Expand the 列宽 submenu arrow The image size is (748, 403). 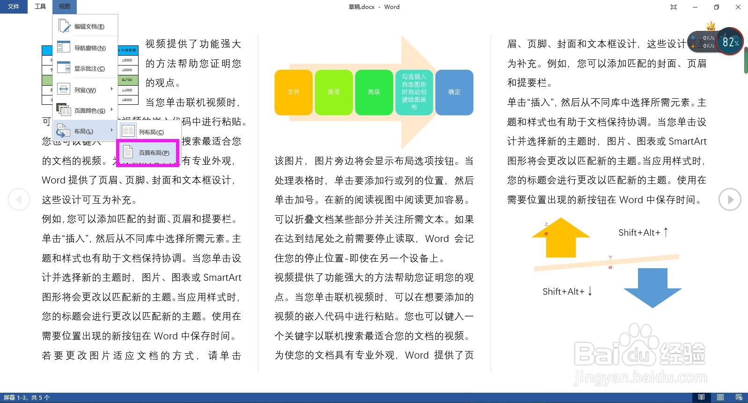[111, 89]
